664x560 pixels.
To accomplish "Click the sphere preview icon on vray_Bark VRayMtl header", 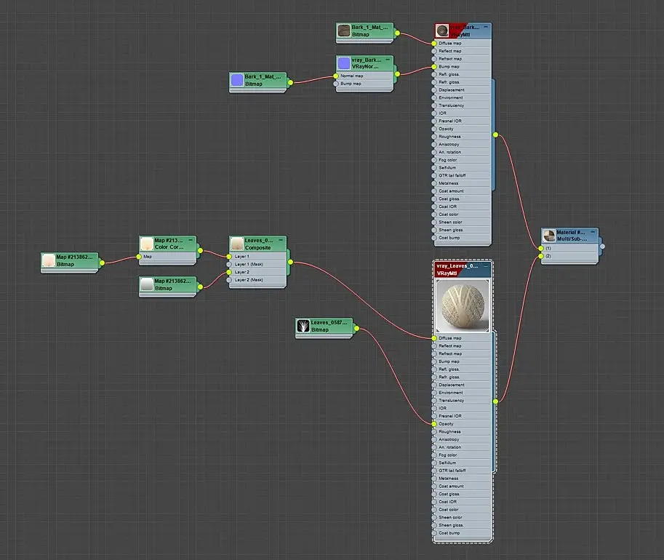I will pos(442,31).
